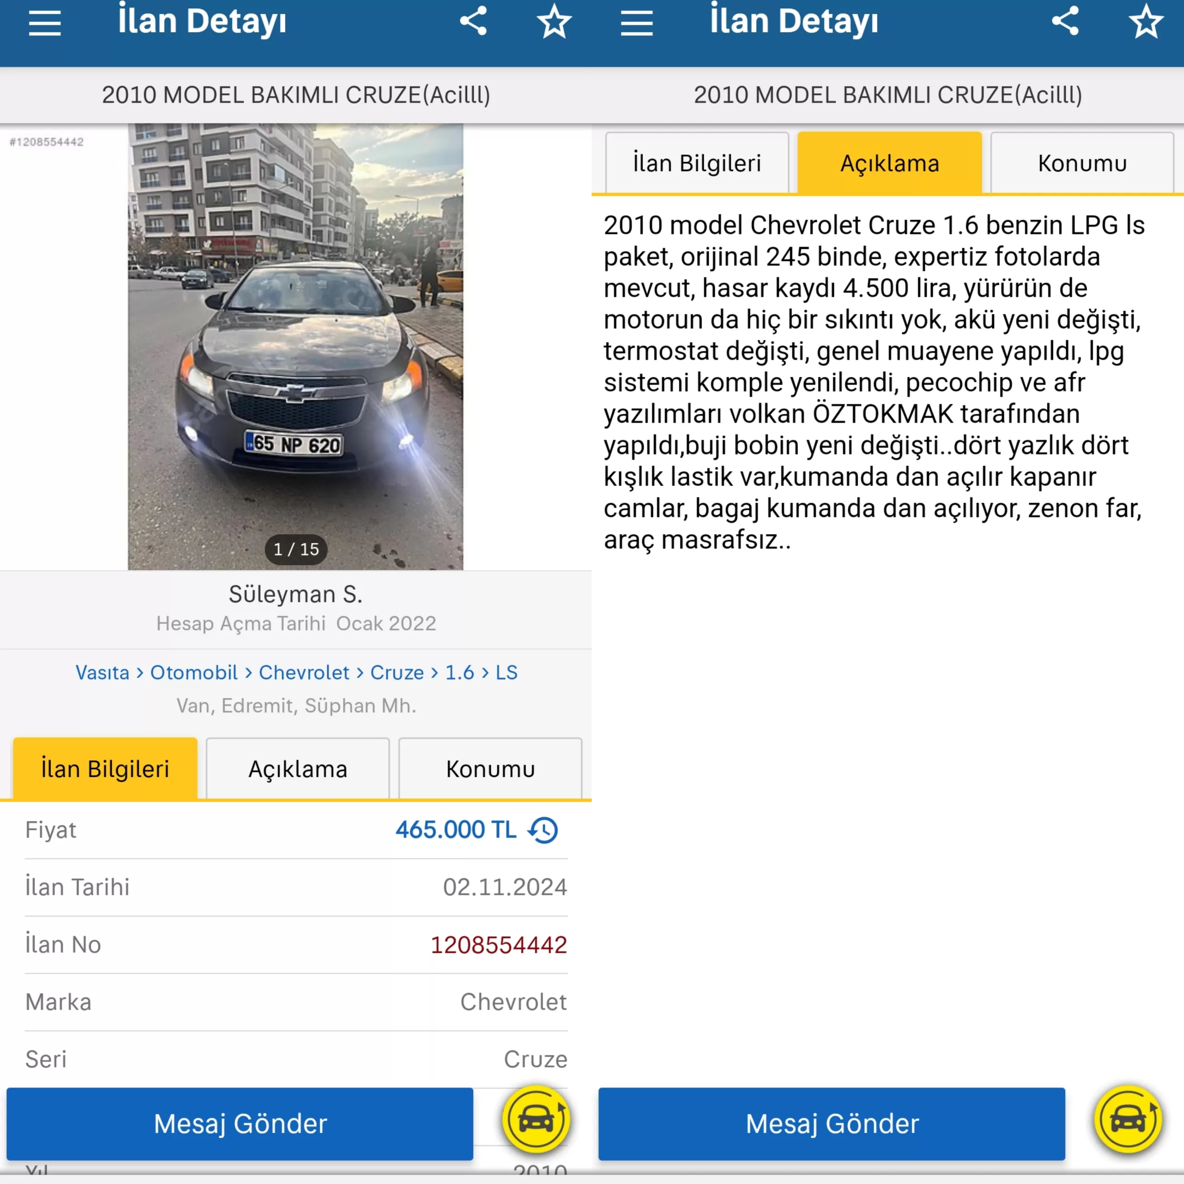Open Konumu tab in left panel
This screenshot has height=1184, width=1184.
pos(490,769)
